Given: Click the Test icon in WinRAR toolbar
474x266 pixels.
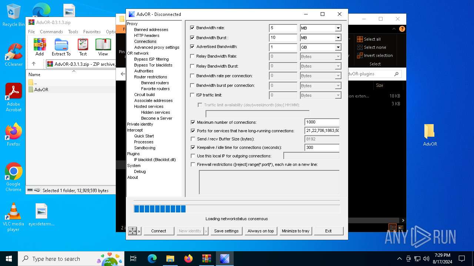Looking at the screenshot, I should click(x=83, y=47).
